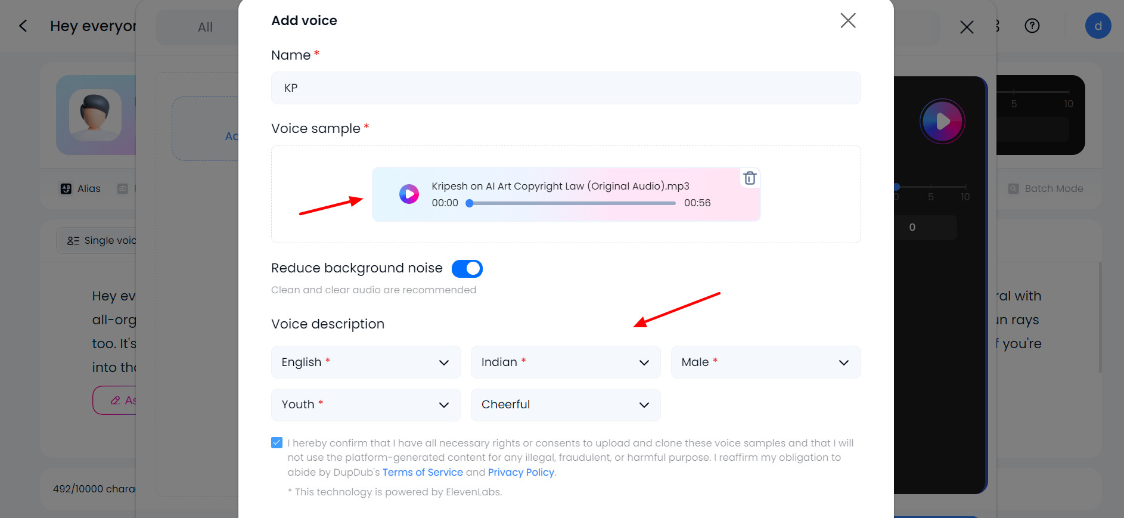Click the audio sample progress slider
This screenshot has width=1124, height=518.
572,203
